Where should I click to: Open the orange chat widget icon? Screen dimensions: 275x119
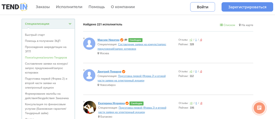259,108
